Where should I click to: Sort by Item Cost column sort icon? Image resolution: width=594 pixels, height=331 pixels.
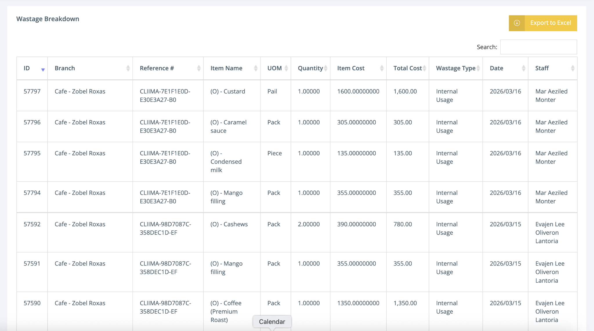(382, 68)
